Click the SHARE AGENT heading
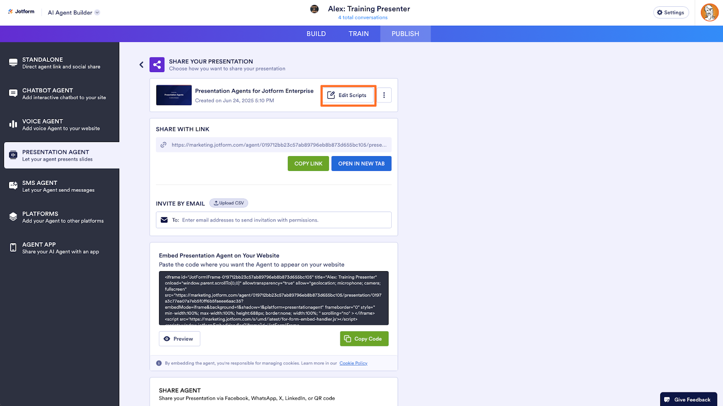The image size is (723, 406). [180, 391]
